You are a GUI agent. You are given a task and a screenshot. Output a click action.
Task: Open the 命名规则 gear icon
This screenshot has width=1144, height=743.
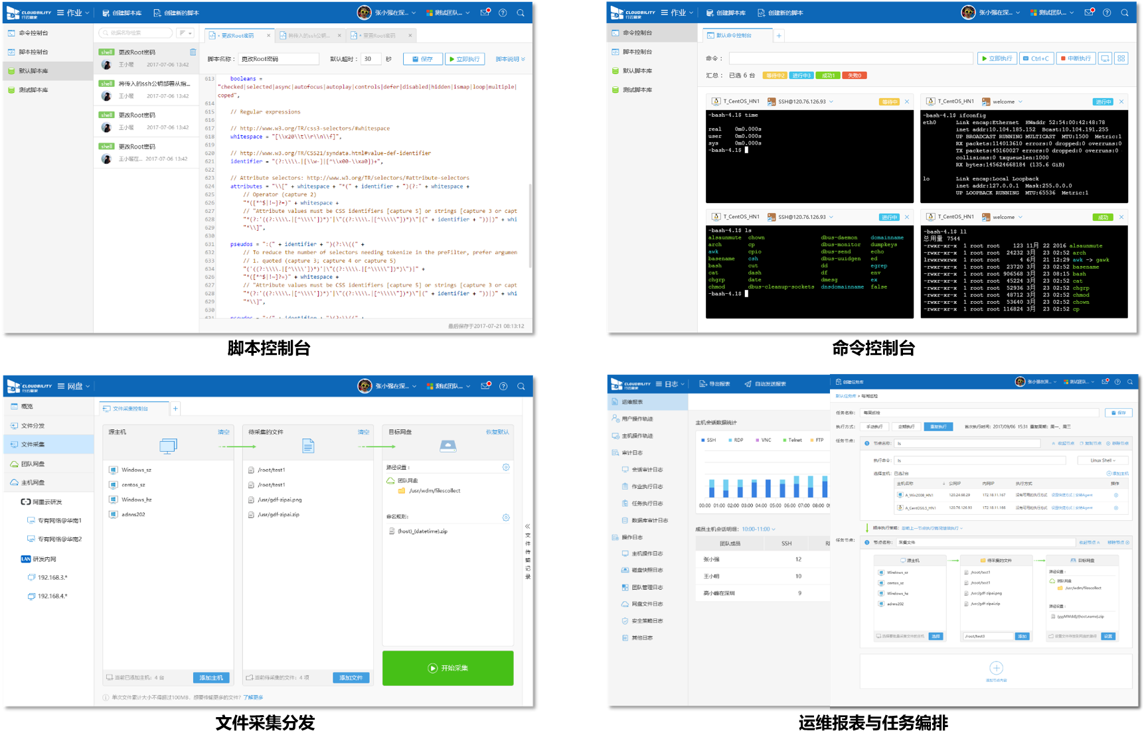pos(506,517)
